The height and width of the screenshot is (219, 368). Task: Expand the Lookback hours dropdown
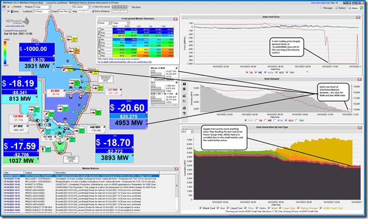(x=42, y=11)
